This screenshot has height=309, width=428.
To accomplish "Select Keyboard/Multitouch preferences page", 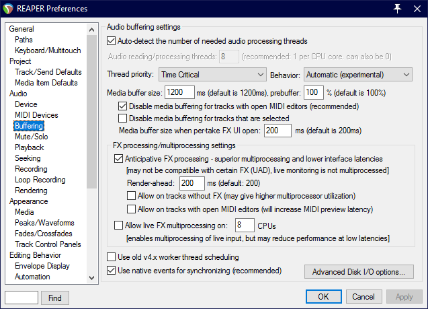I will 48,50.
